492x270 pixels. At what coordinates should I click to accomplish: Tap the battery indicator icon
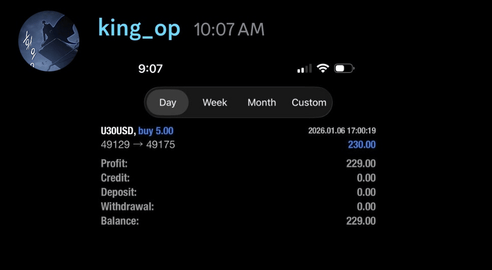[x=344, y=68]
